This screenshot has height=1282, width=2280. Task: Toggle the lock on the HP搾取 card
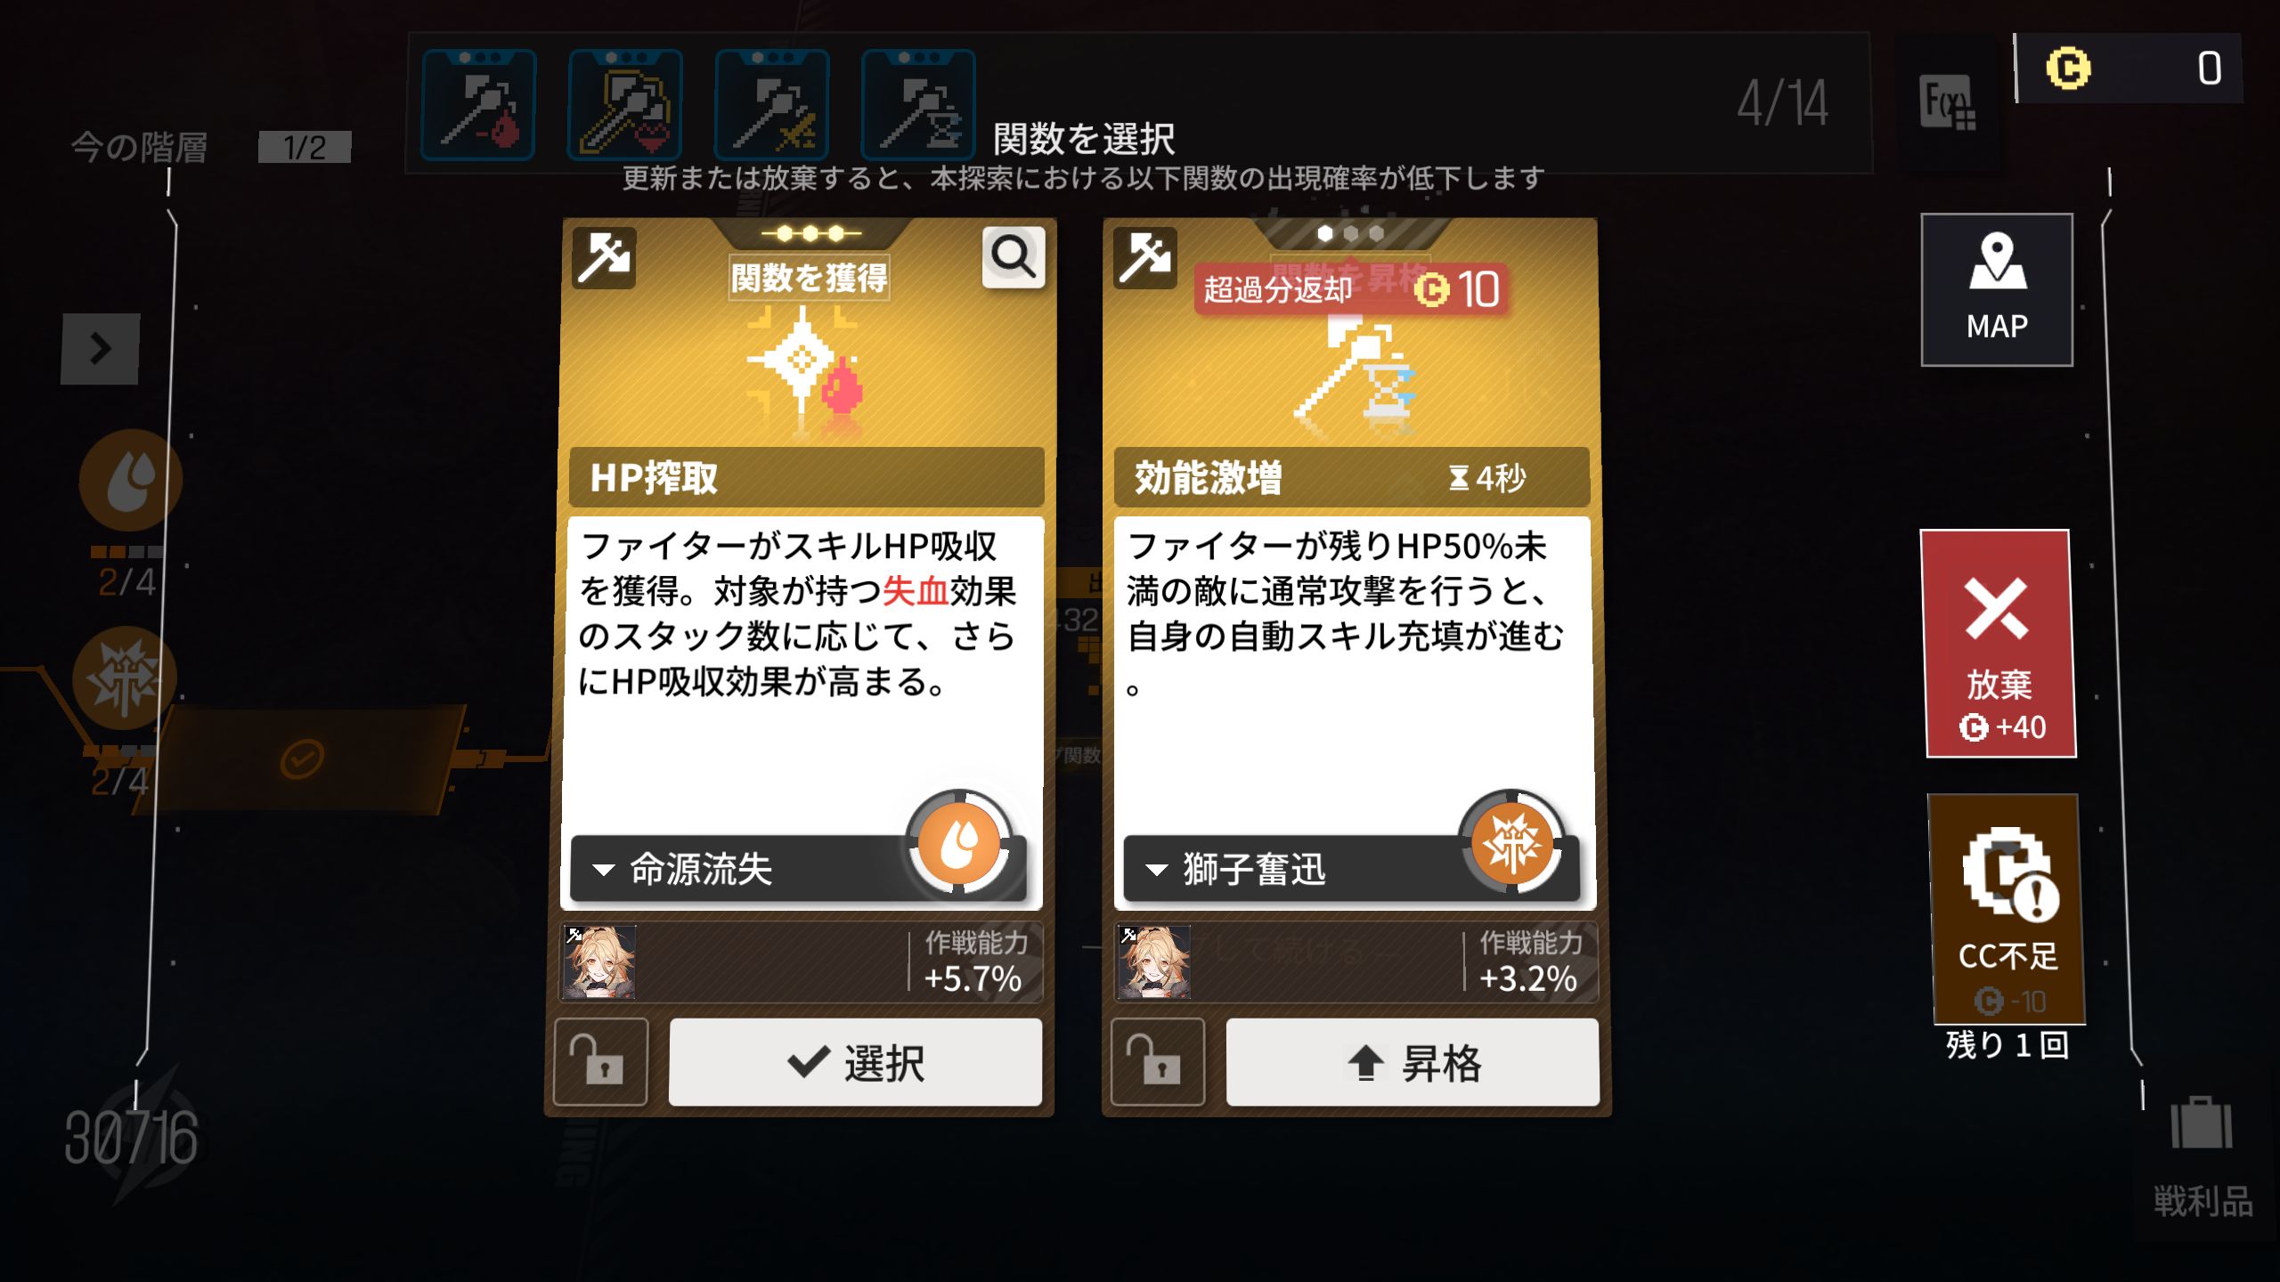600,1062
